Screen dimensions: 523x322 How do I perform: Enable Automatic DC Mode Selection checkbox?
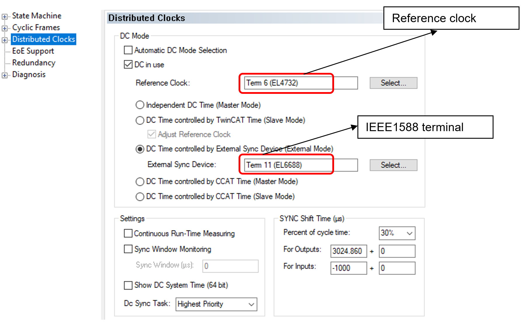point(128,50)
